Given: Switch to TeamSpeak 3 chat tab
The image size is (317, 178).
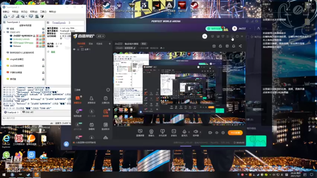Looking at the screenshot, I should (x=11, y=112).
